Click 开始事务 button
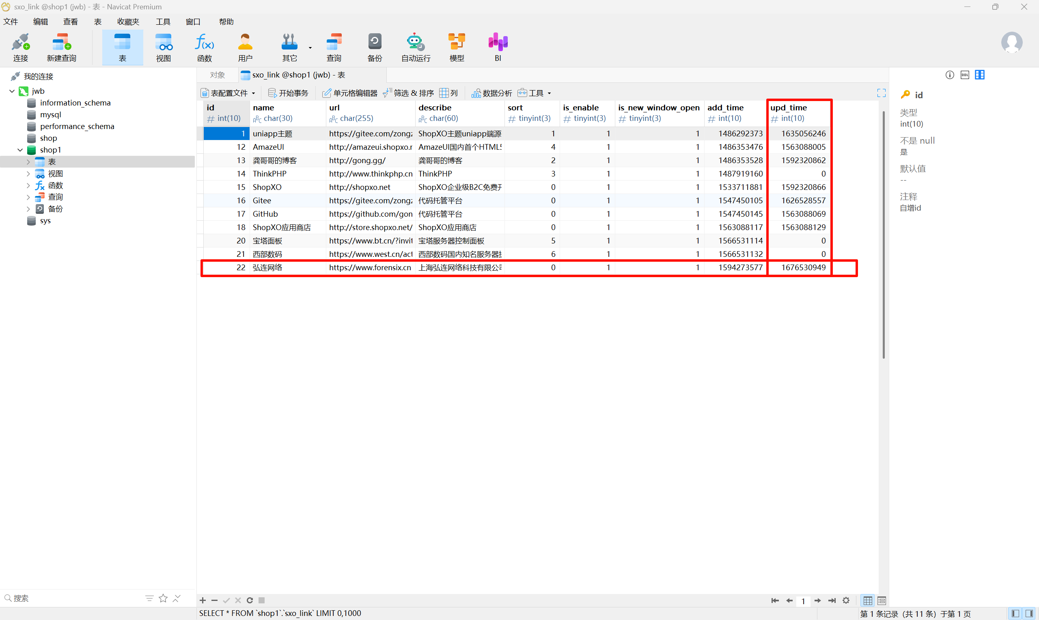 coord(288,93)
